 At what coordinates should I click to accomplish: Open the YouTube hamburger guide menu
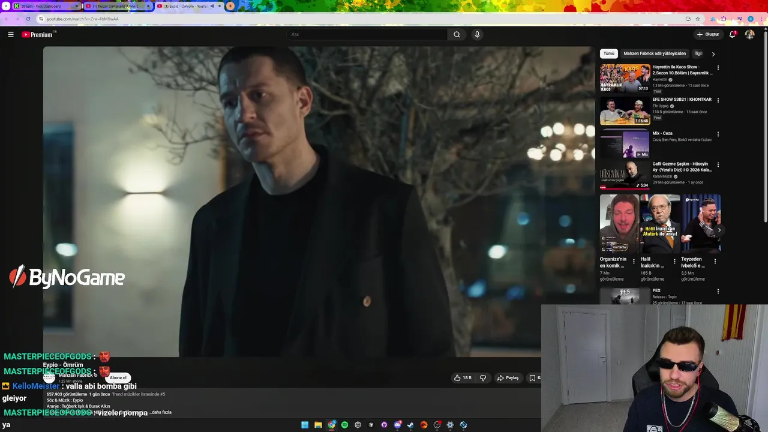coord(11,34)
